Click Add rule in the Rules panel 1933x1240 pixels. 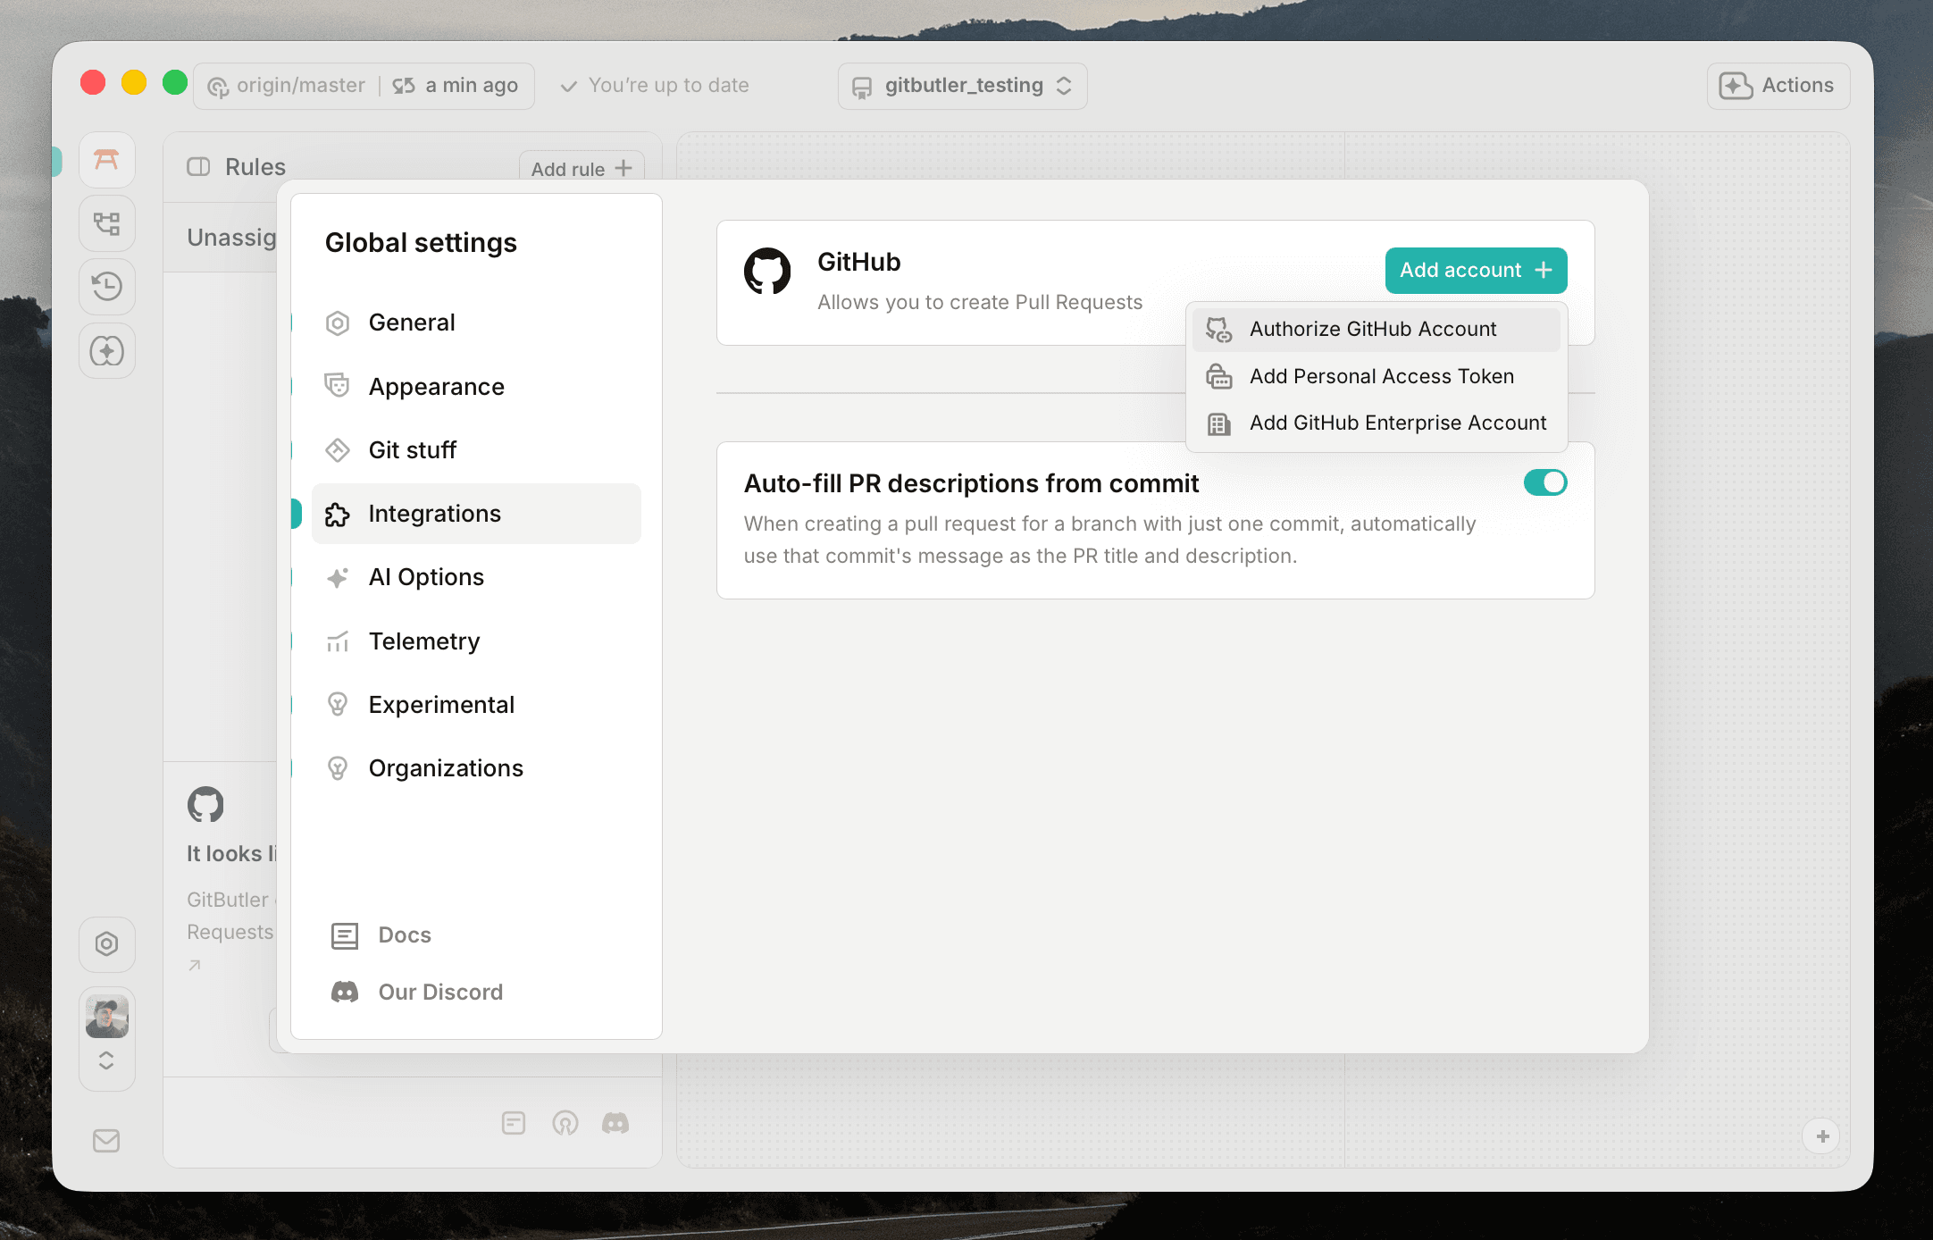(581, 168)
